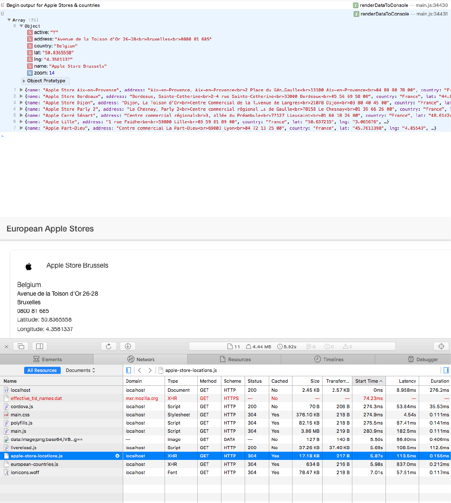This screenshot has width=451, height=503.
Task: Switch to the Debugger tab
Action: [x=413, y=359]
